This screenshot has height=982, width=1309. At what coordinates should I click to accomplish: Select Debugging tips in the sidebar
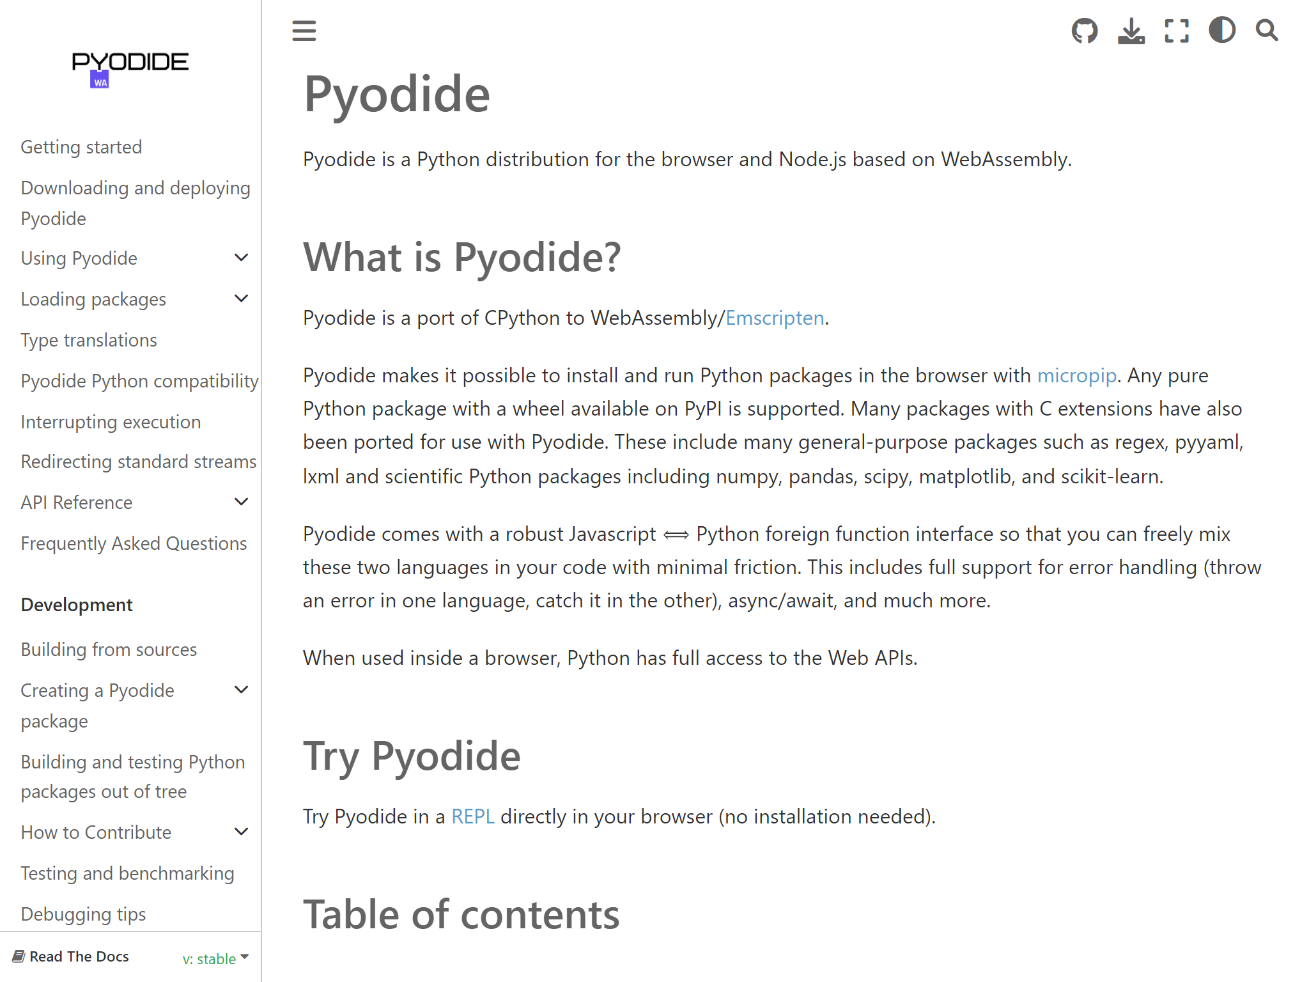pyautogui.click(x=83, y=914)
